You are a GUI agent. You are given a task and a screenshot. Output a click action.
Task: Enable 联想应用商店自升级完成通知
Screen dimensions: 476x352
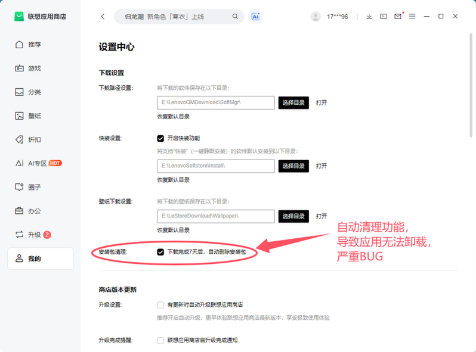click(x=160, y=340)
